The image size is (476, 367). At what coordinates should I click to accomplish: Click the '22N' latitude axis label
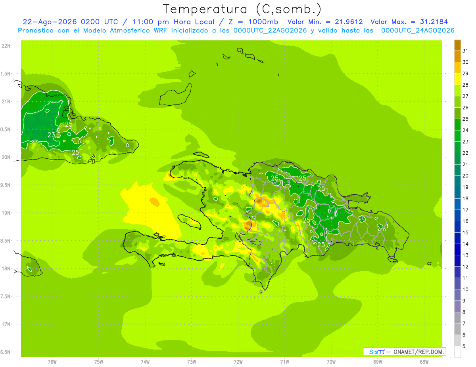click(6, 46)
